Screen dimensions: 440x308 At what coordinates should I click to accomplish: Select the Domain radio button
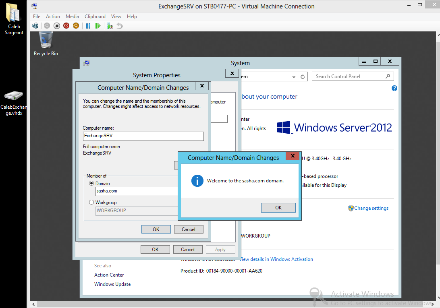[x=91, y=183]
